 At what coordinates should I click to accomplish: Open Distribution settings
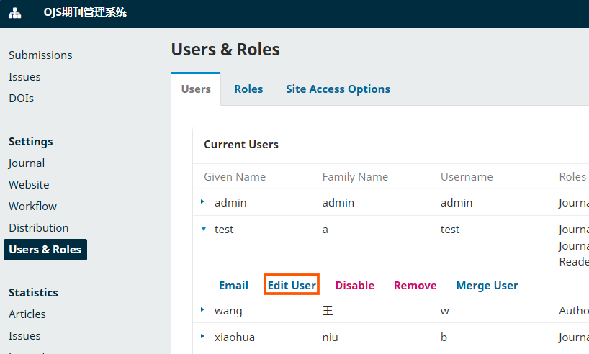point(39,228)
